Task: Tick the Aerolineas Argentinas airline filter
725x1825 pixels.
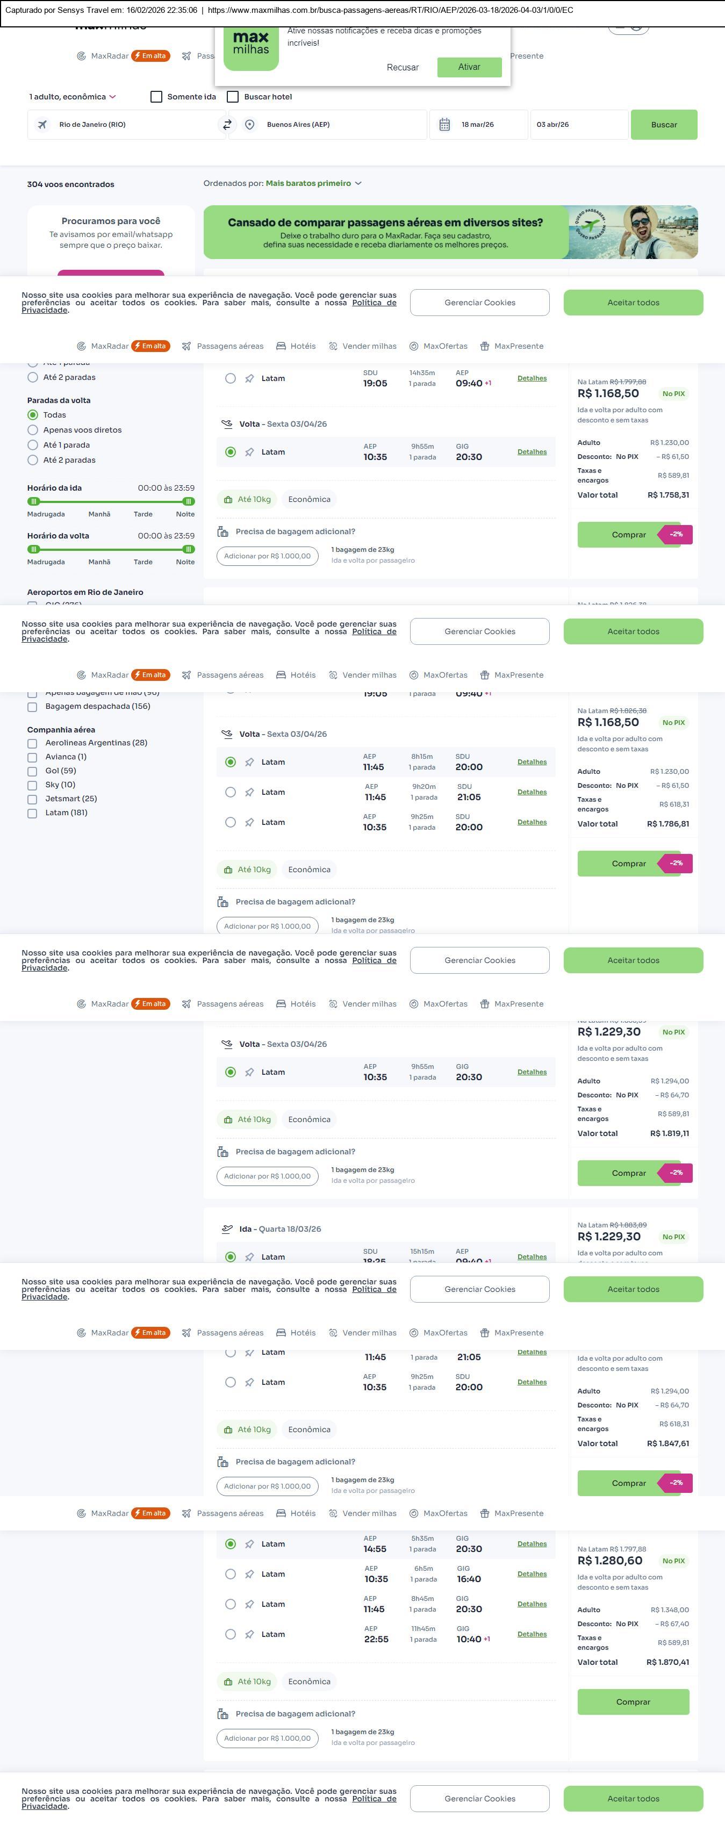Action: coord(32,743)
